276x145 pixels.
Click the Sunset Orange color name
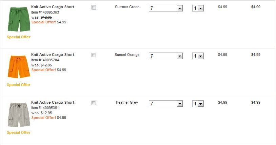click(x=127, y=55)
